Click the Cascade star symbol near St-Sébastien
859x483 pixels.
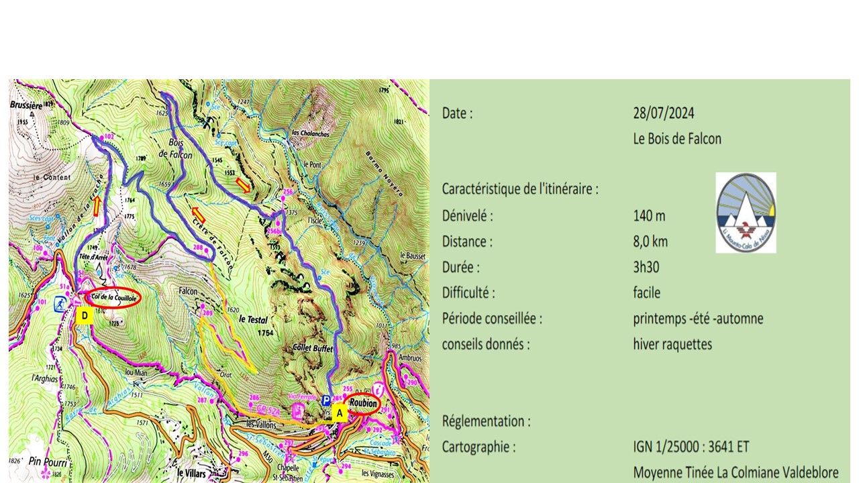click(395, 439)
